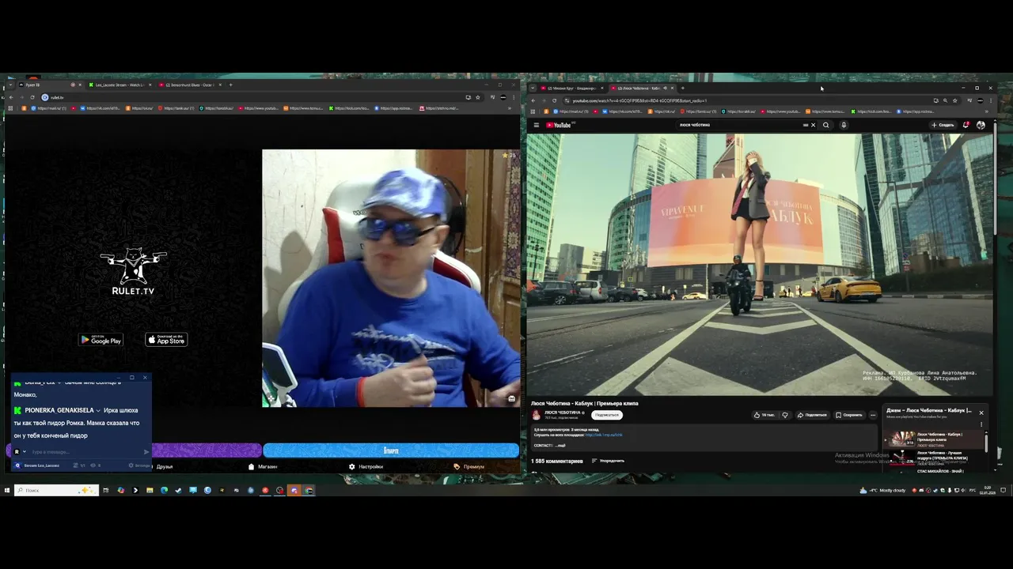
Task: Click the YouTube Создать button
Action: coord(943,125)
